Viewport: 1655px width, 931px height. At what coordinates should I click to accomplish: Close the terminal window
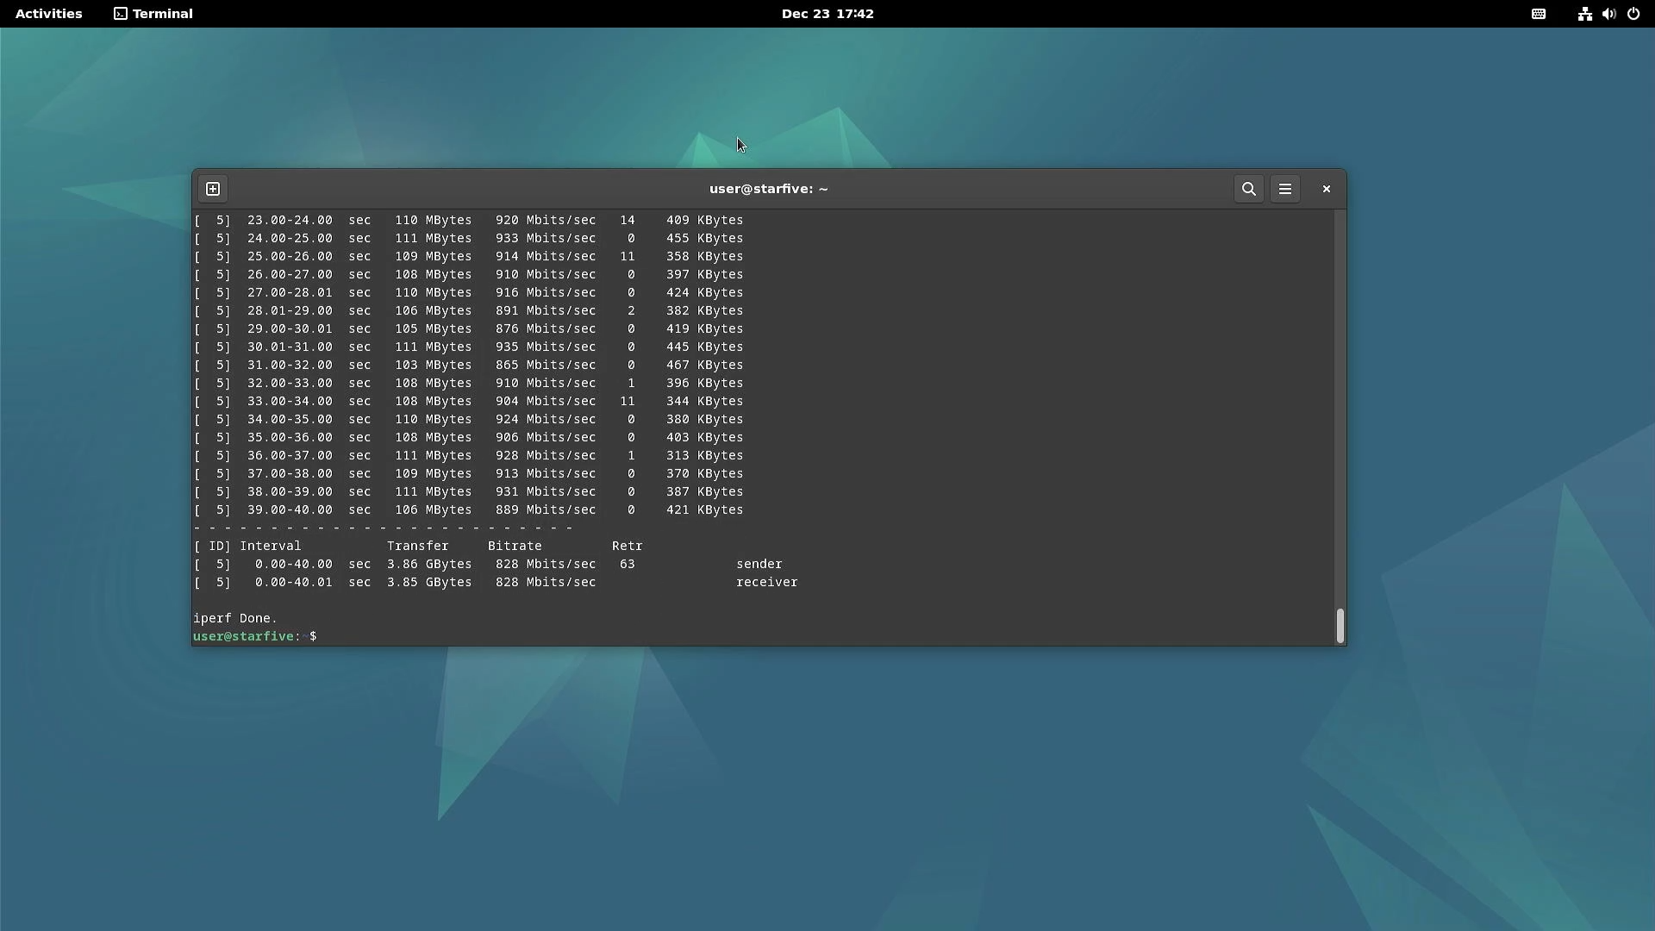coord(1327,189)
